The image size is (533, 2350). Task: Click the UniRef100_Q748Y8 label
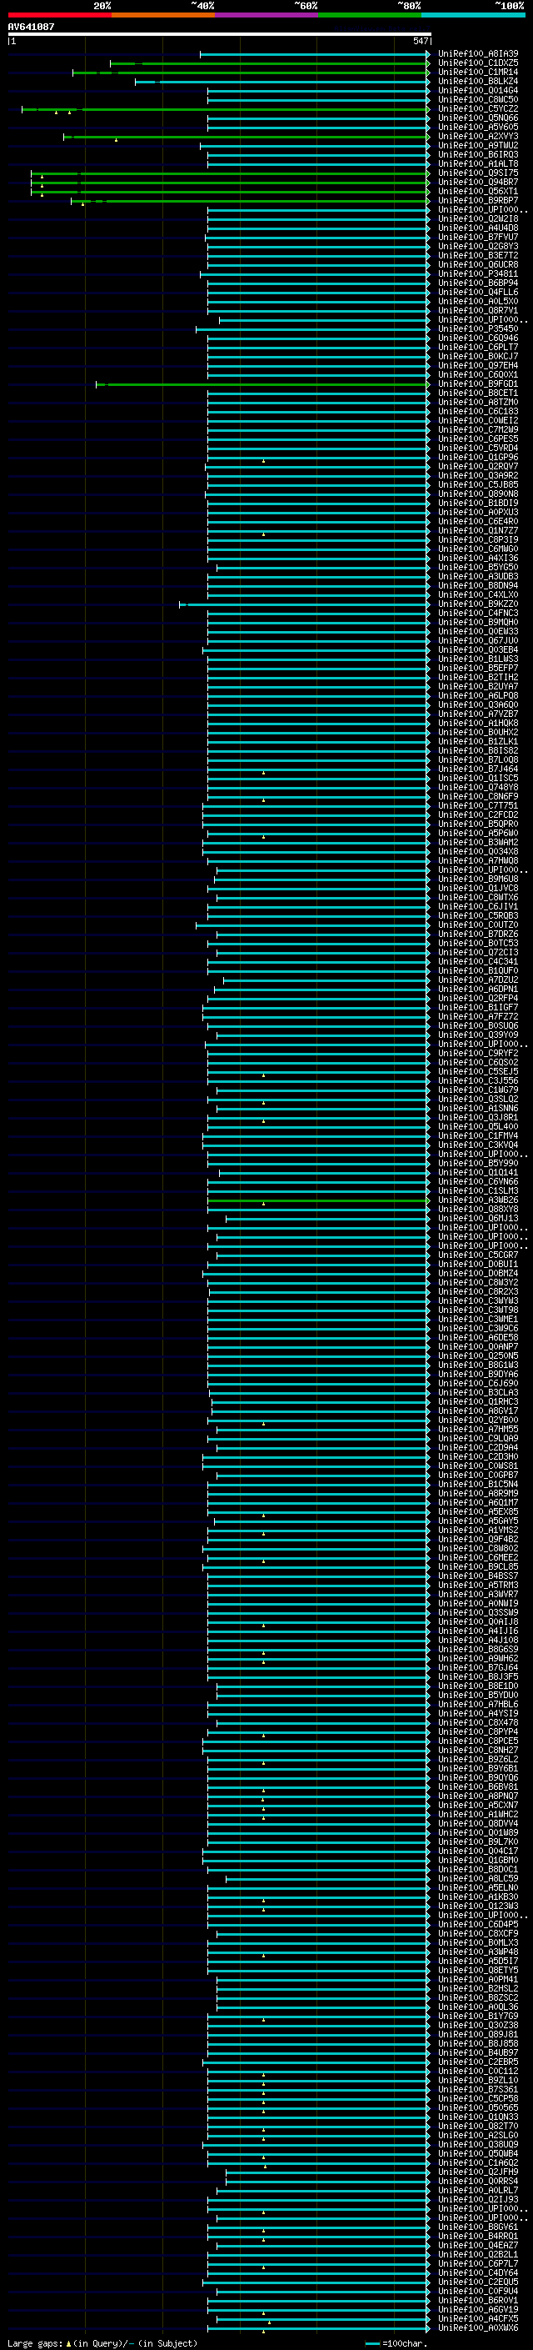[477, 787]
